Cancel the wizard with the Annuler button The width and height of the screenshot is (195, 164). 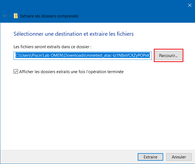coord(179,157)
